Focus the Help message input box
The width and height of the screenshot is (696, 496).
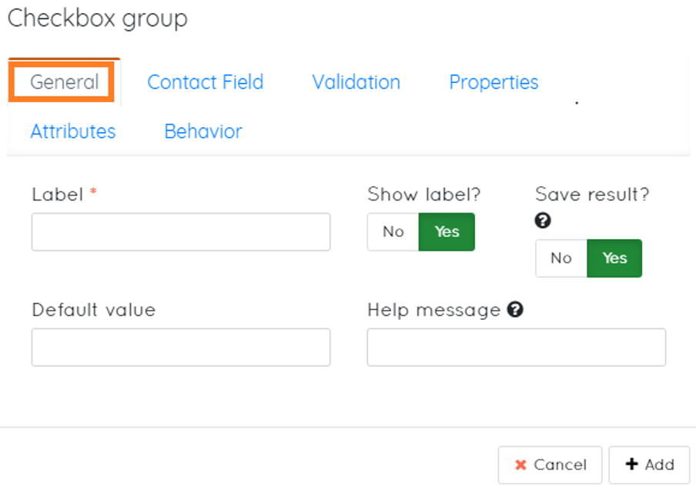click(x=516, y=348)
